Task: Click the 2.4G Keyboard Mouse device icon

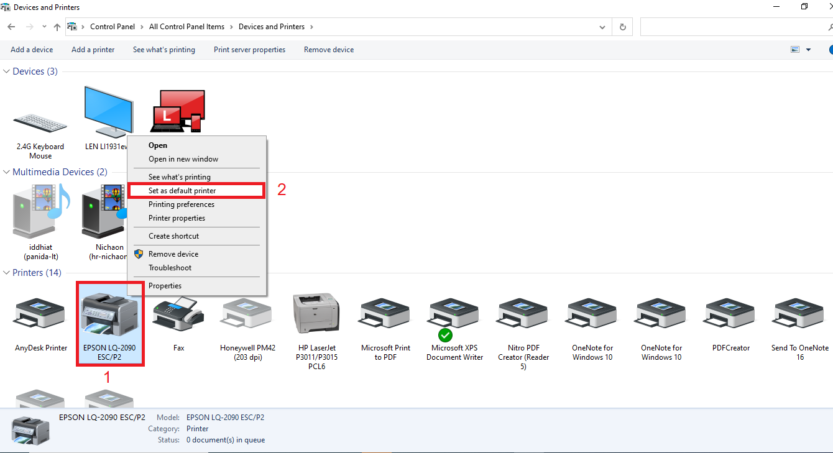Action: 40,123
